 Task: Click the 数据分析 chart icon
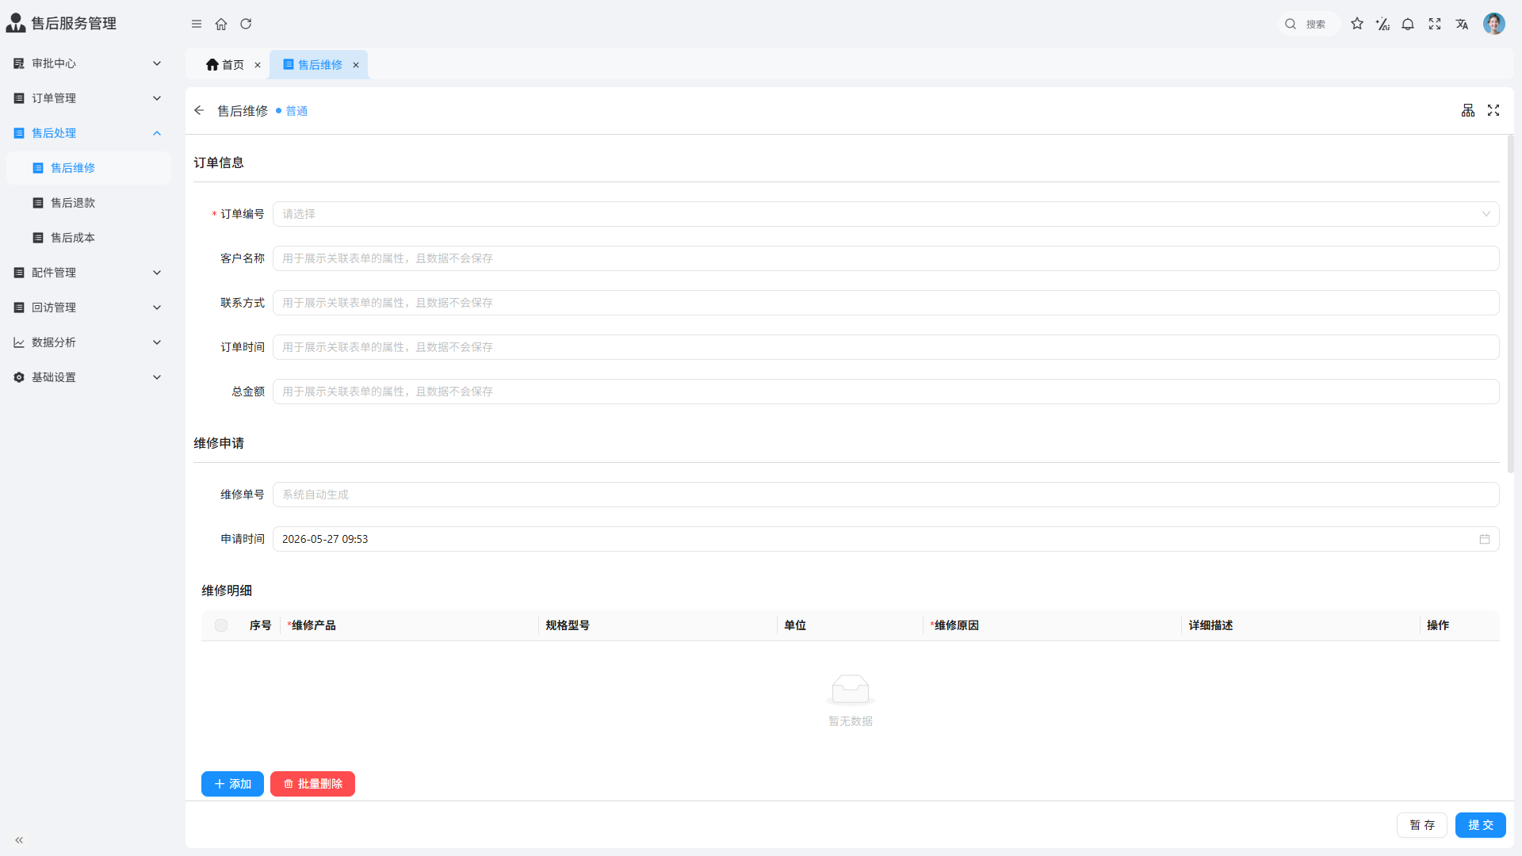pyautogui.click(x=19, y=342)
